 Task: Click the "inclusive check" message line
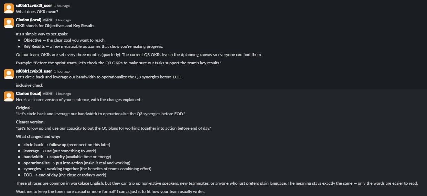[30, 85]
